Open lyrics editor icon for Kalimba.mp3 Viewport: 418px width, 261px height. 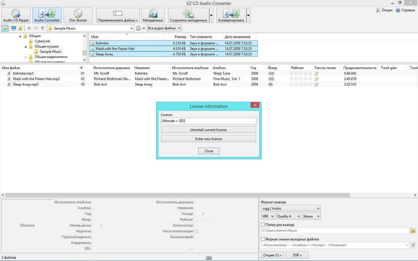coord(316,73)
